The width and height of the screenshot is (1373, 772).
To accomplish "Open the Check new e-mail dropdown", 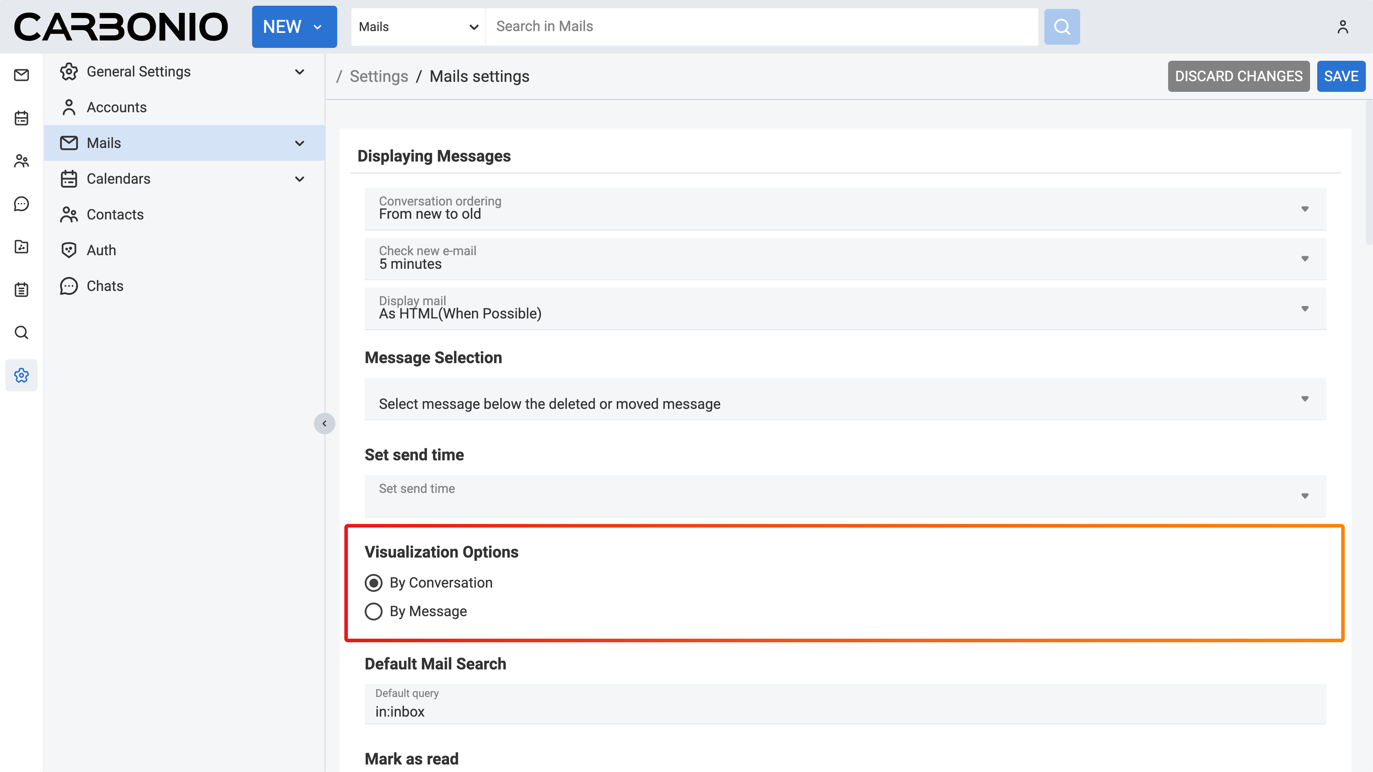I will [x=845, y=258].
